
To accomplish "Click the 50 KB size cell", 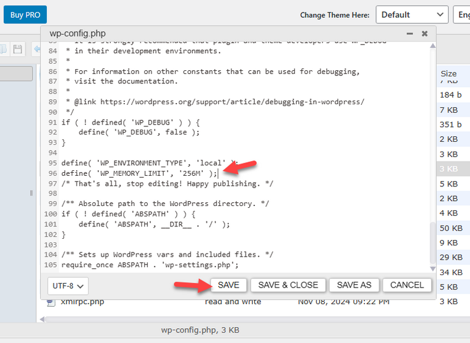I will tap(451, 228).
